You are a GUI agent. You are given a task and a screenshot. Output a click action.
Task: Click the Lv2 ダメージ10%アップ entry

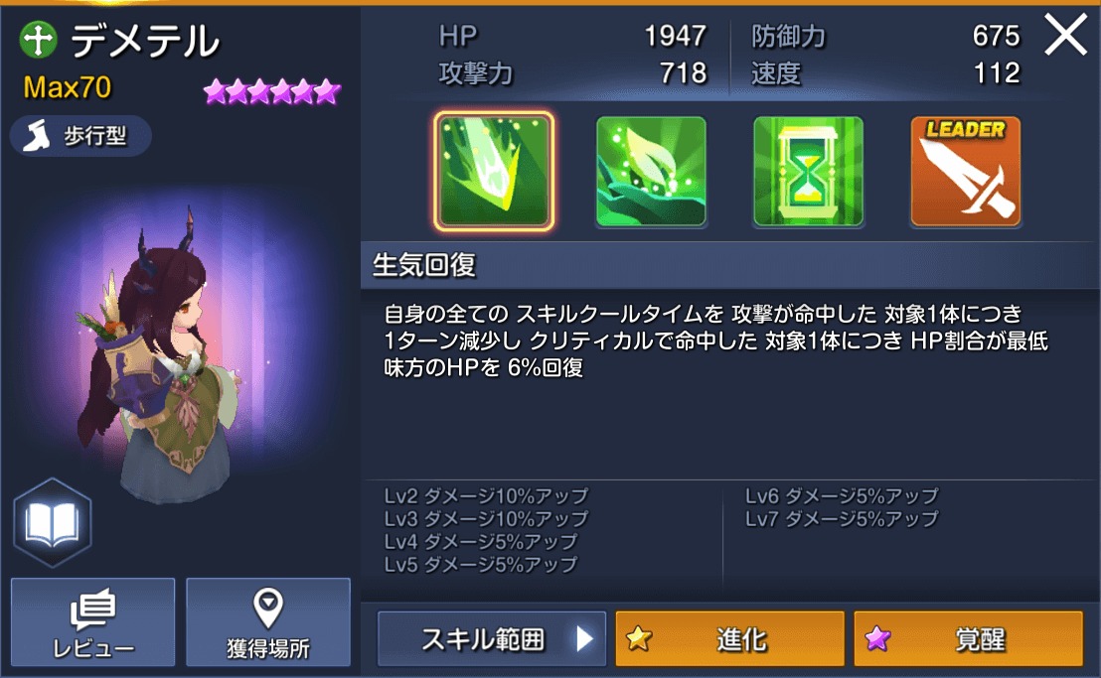tap(486, 495)
